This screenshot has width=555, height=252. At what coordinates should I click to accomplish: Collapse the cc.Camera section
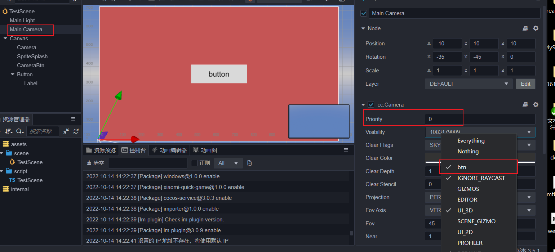point(363,105)
